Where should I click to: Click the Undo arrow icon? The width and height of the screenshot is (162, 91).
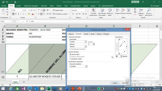[x=7, y=2]
